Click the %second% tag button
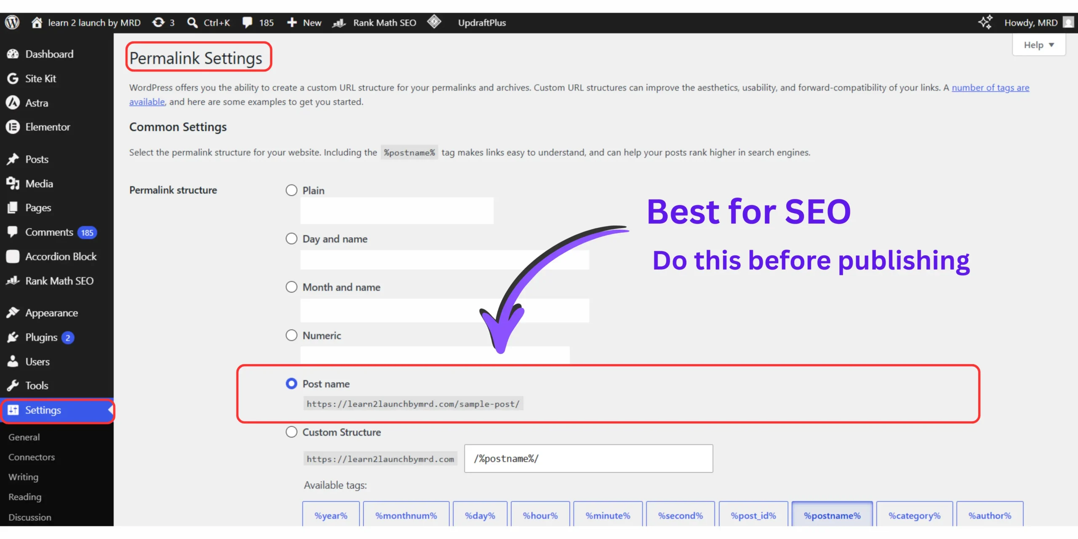Viewport: 1078px width, 539px height. pyautogui.click(x=680, y=515)
